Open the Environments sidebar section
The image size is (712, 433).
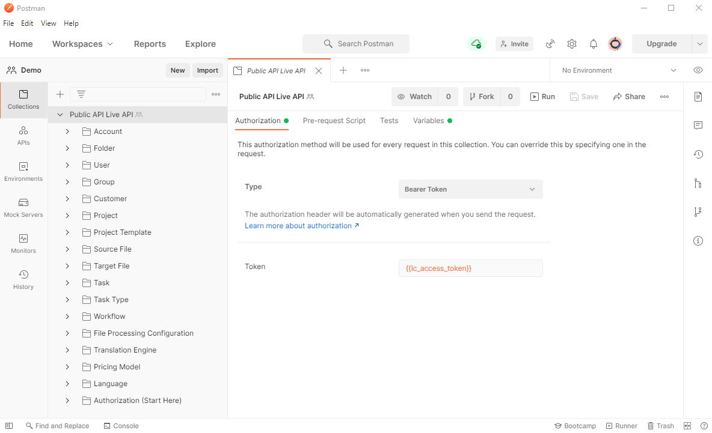[x=23, y=172]
